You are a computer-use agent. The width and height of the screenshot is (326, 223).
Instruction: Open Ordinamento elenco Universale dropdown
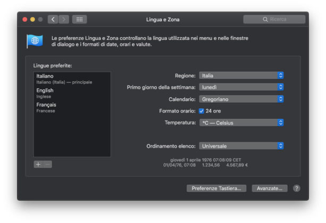[x=241, y=145]
